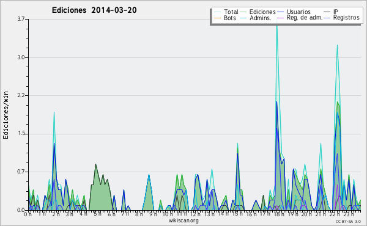Click the dark green IP hump at 5 h

[x=101, y=187]
